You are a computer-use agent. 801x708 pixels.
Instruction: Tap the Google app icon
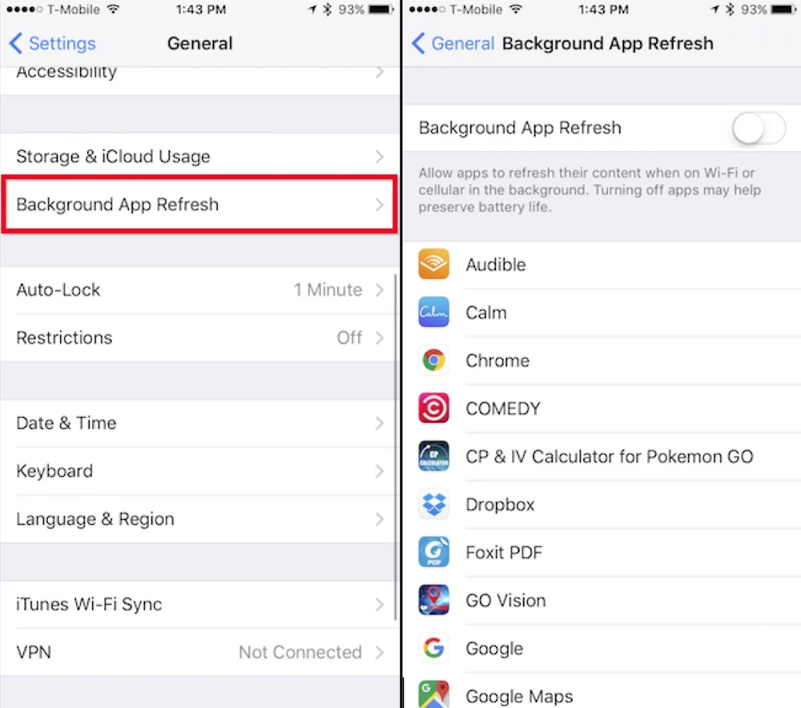coord(433,648)
